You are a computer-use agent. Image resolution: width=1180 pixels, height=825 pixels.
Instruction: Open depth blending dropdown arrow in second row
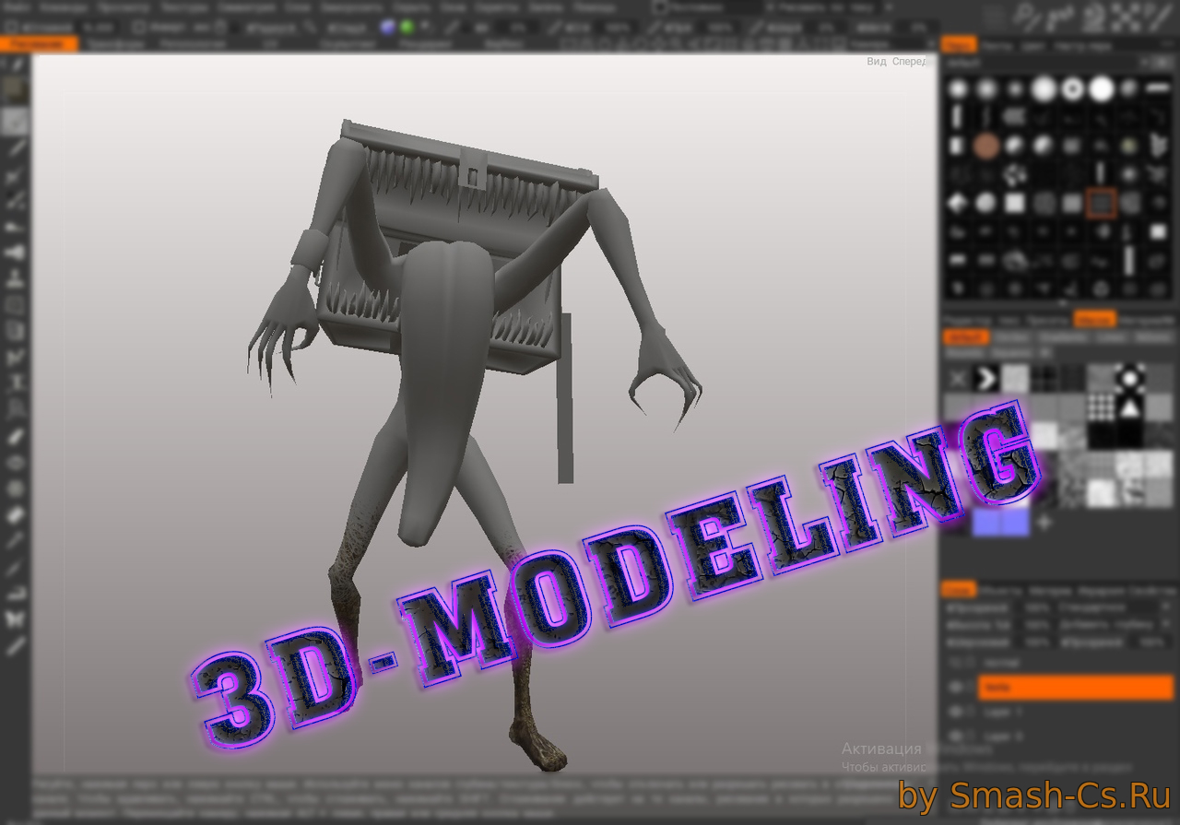point(1166,625)
